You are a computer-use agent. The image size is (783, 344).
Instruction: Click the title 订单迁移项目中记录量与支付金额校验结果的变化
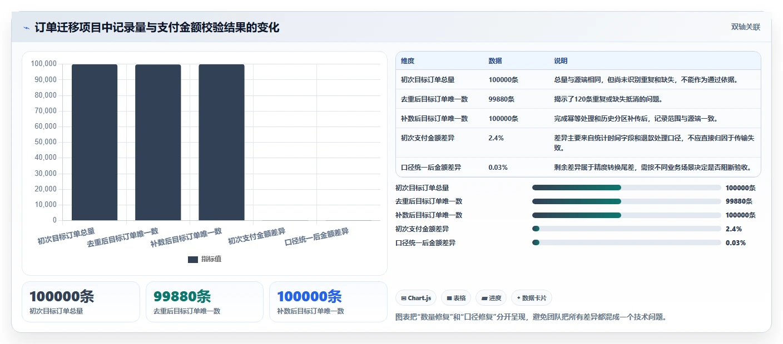(x=157, y=27)
